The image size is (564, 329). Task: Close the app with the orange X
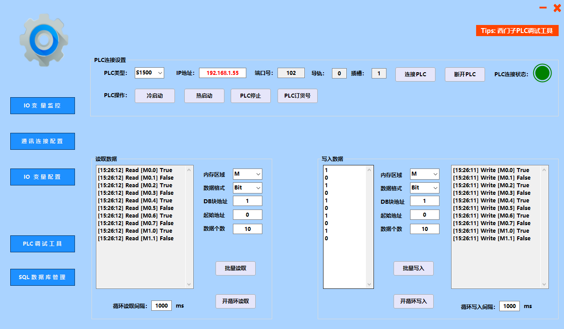click(557, 8)
